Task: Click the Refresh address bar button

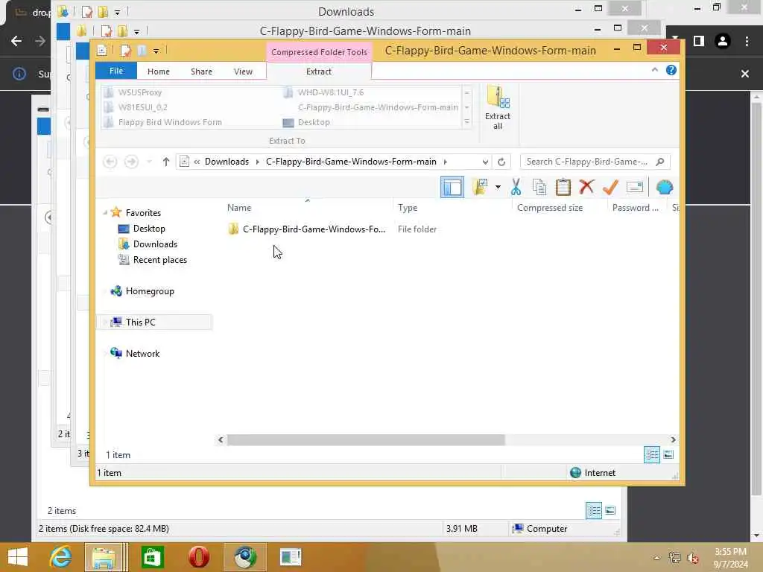Action: click(x=501, y=162)
